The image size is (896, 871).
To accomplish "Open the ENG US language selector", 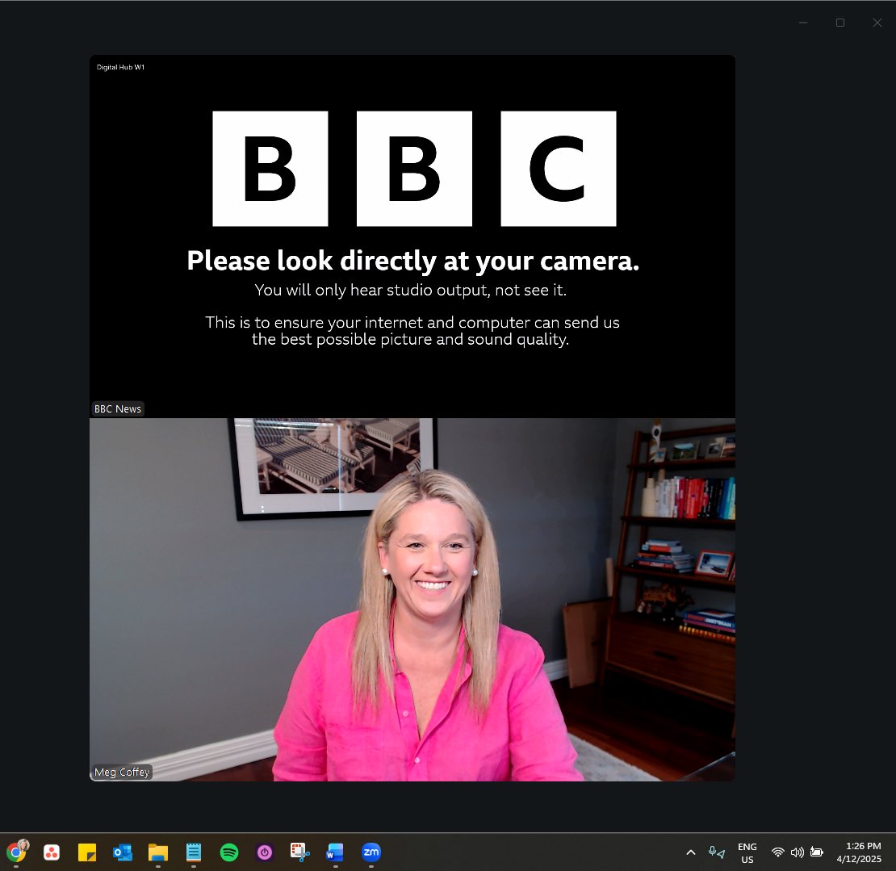I will [747, 852].
